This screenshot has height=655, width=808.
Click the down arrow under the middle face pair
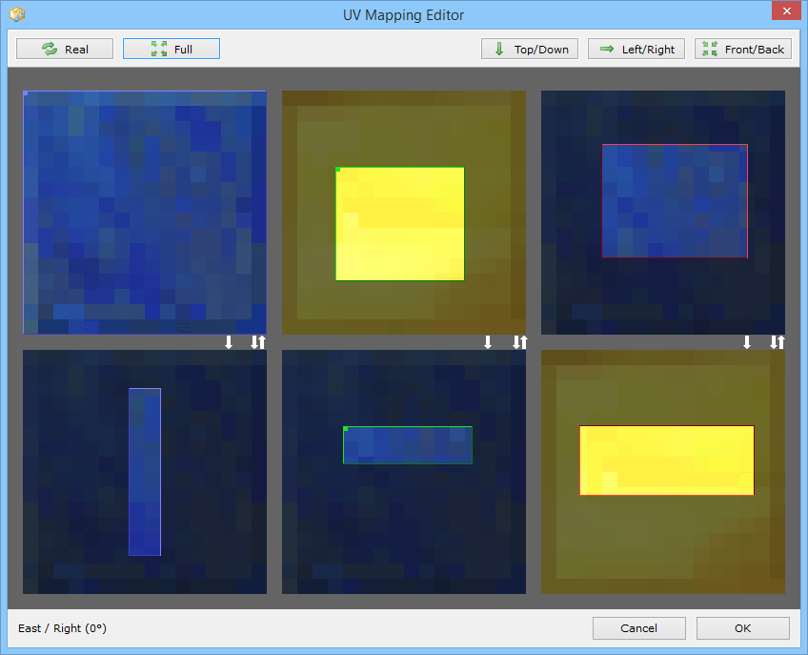[x=488, y=342]
